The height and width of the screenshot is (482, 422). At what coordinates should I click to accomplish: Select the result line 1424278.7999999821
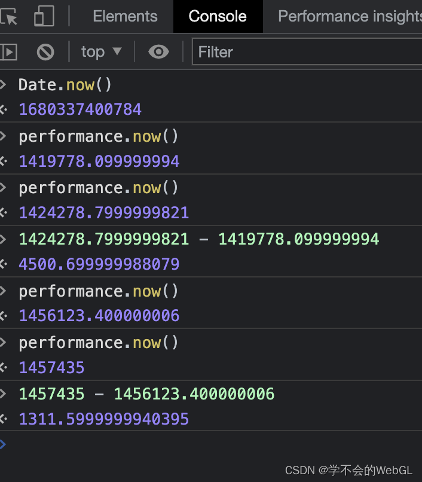point(104,213)
